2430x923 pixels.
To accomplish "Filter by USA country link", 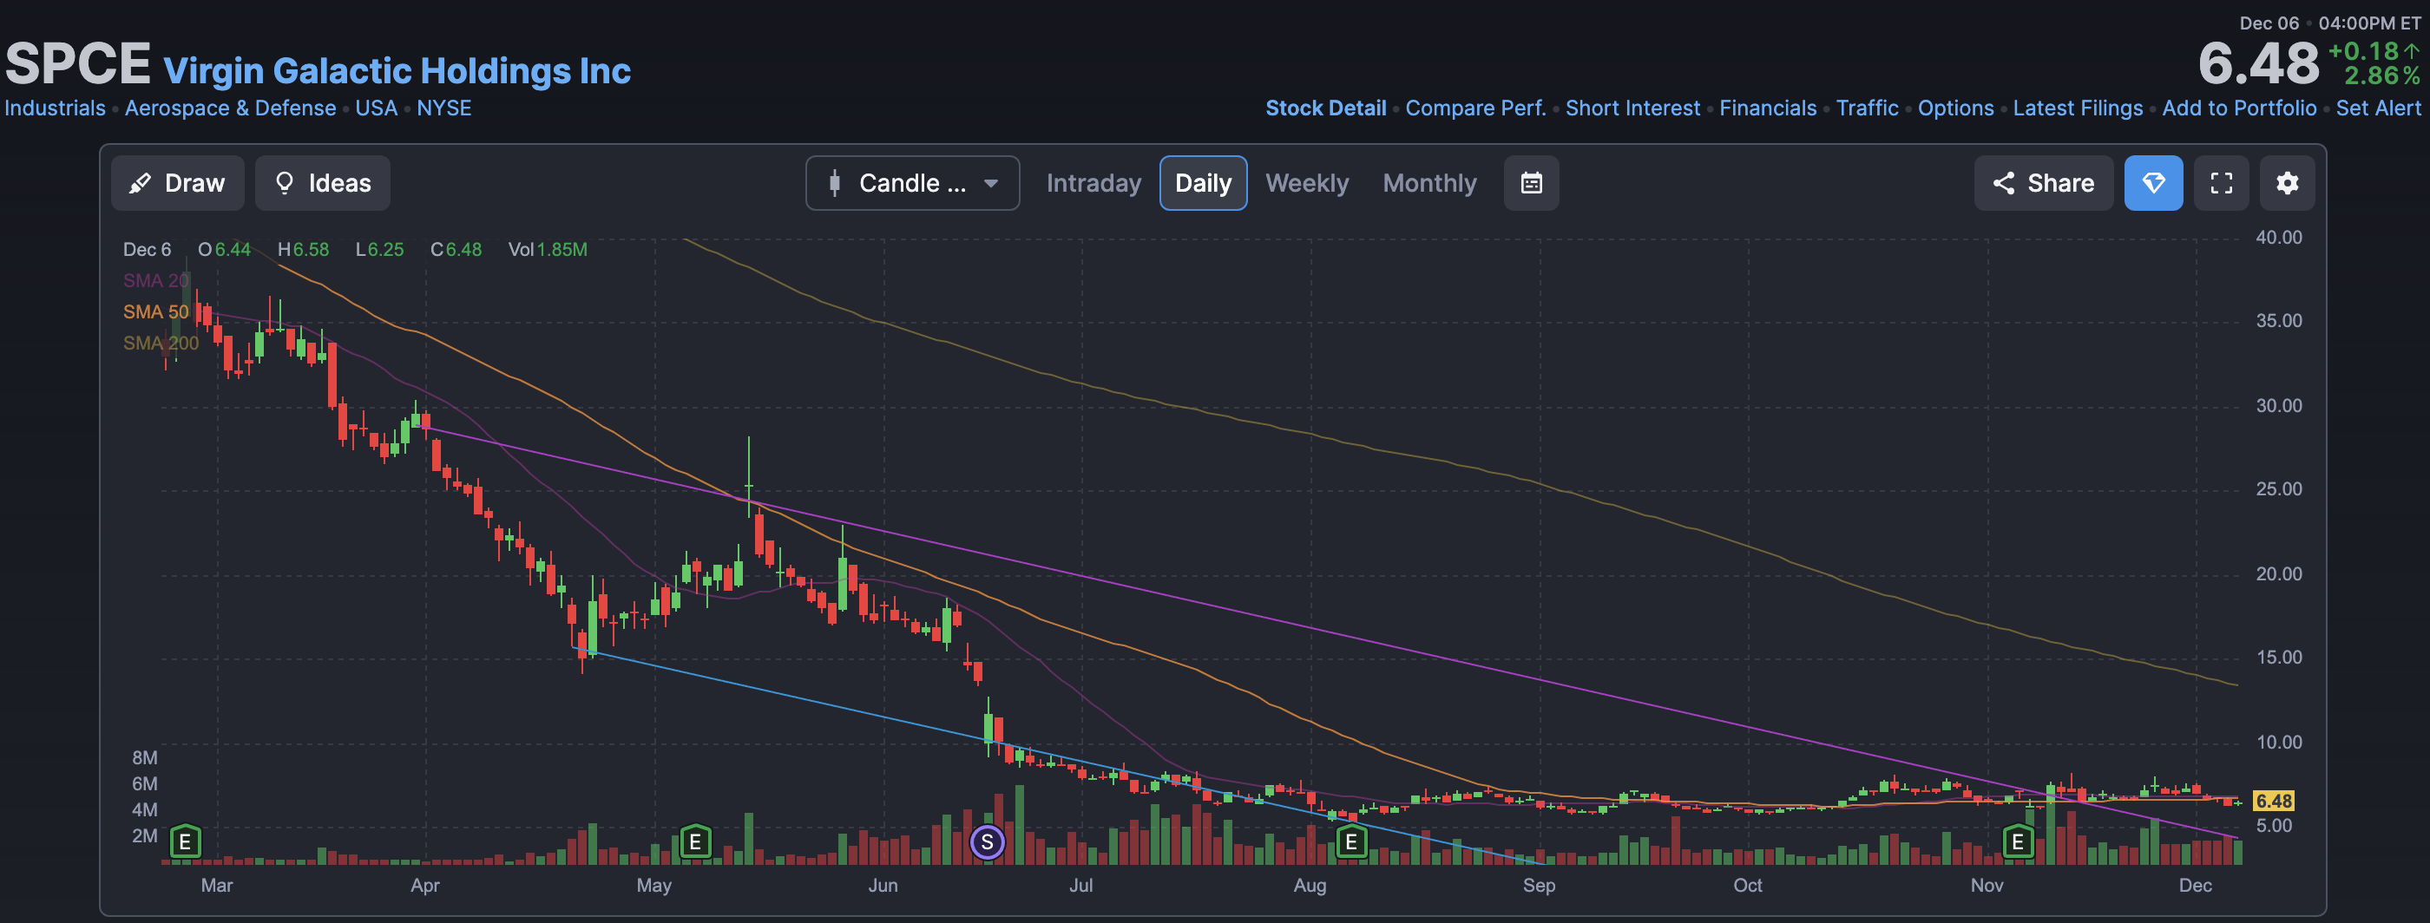I will (x=377, y=108).
